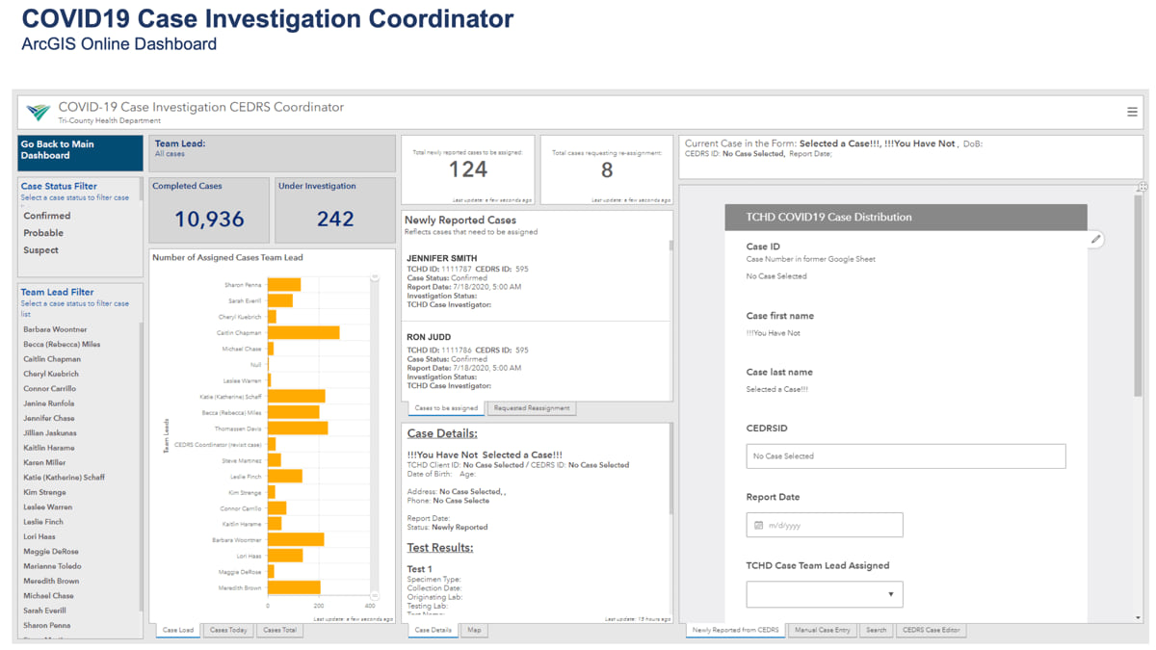Screen dimensions: 1156x650
Task: Switch to the Cases Today tab
Action: (228, 630)
